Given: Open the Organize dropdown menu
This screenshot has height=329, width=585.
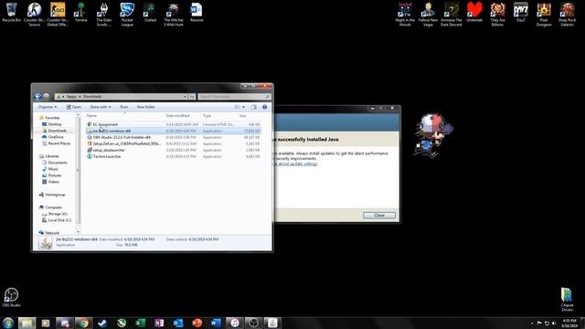Looking at the screenshot, I should coord(48,107).
